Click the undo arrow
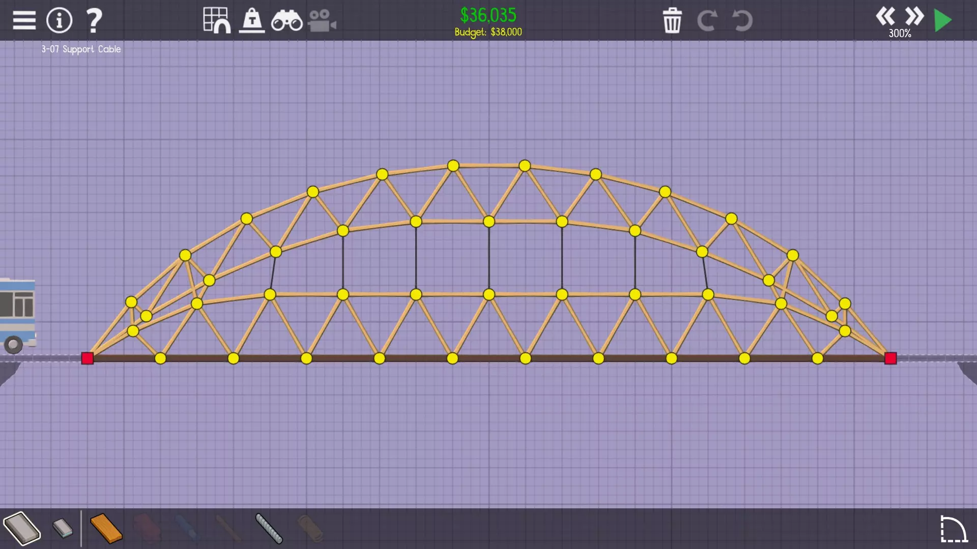The width and height of the screenshot is (977, 549). pyautogui.click(x=742, y=21)
